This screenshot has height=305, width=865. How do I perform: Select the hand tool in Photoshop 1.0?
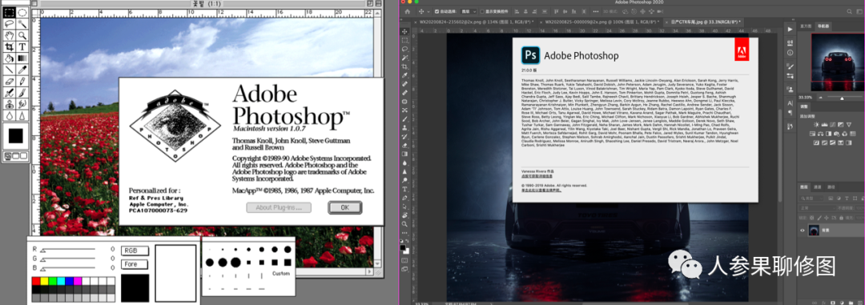pos(10,35)
